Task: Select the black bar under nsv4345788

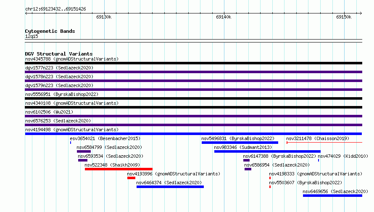Action: (x=193, y=63)
